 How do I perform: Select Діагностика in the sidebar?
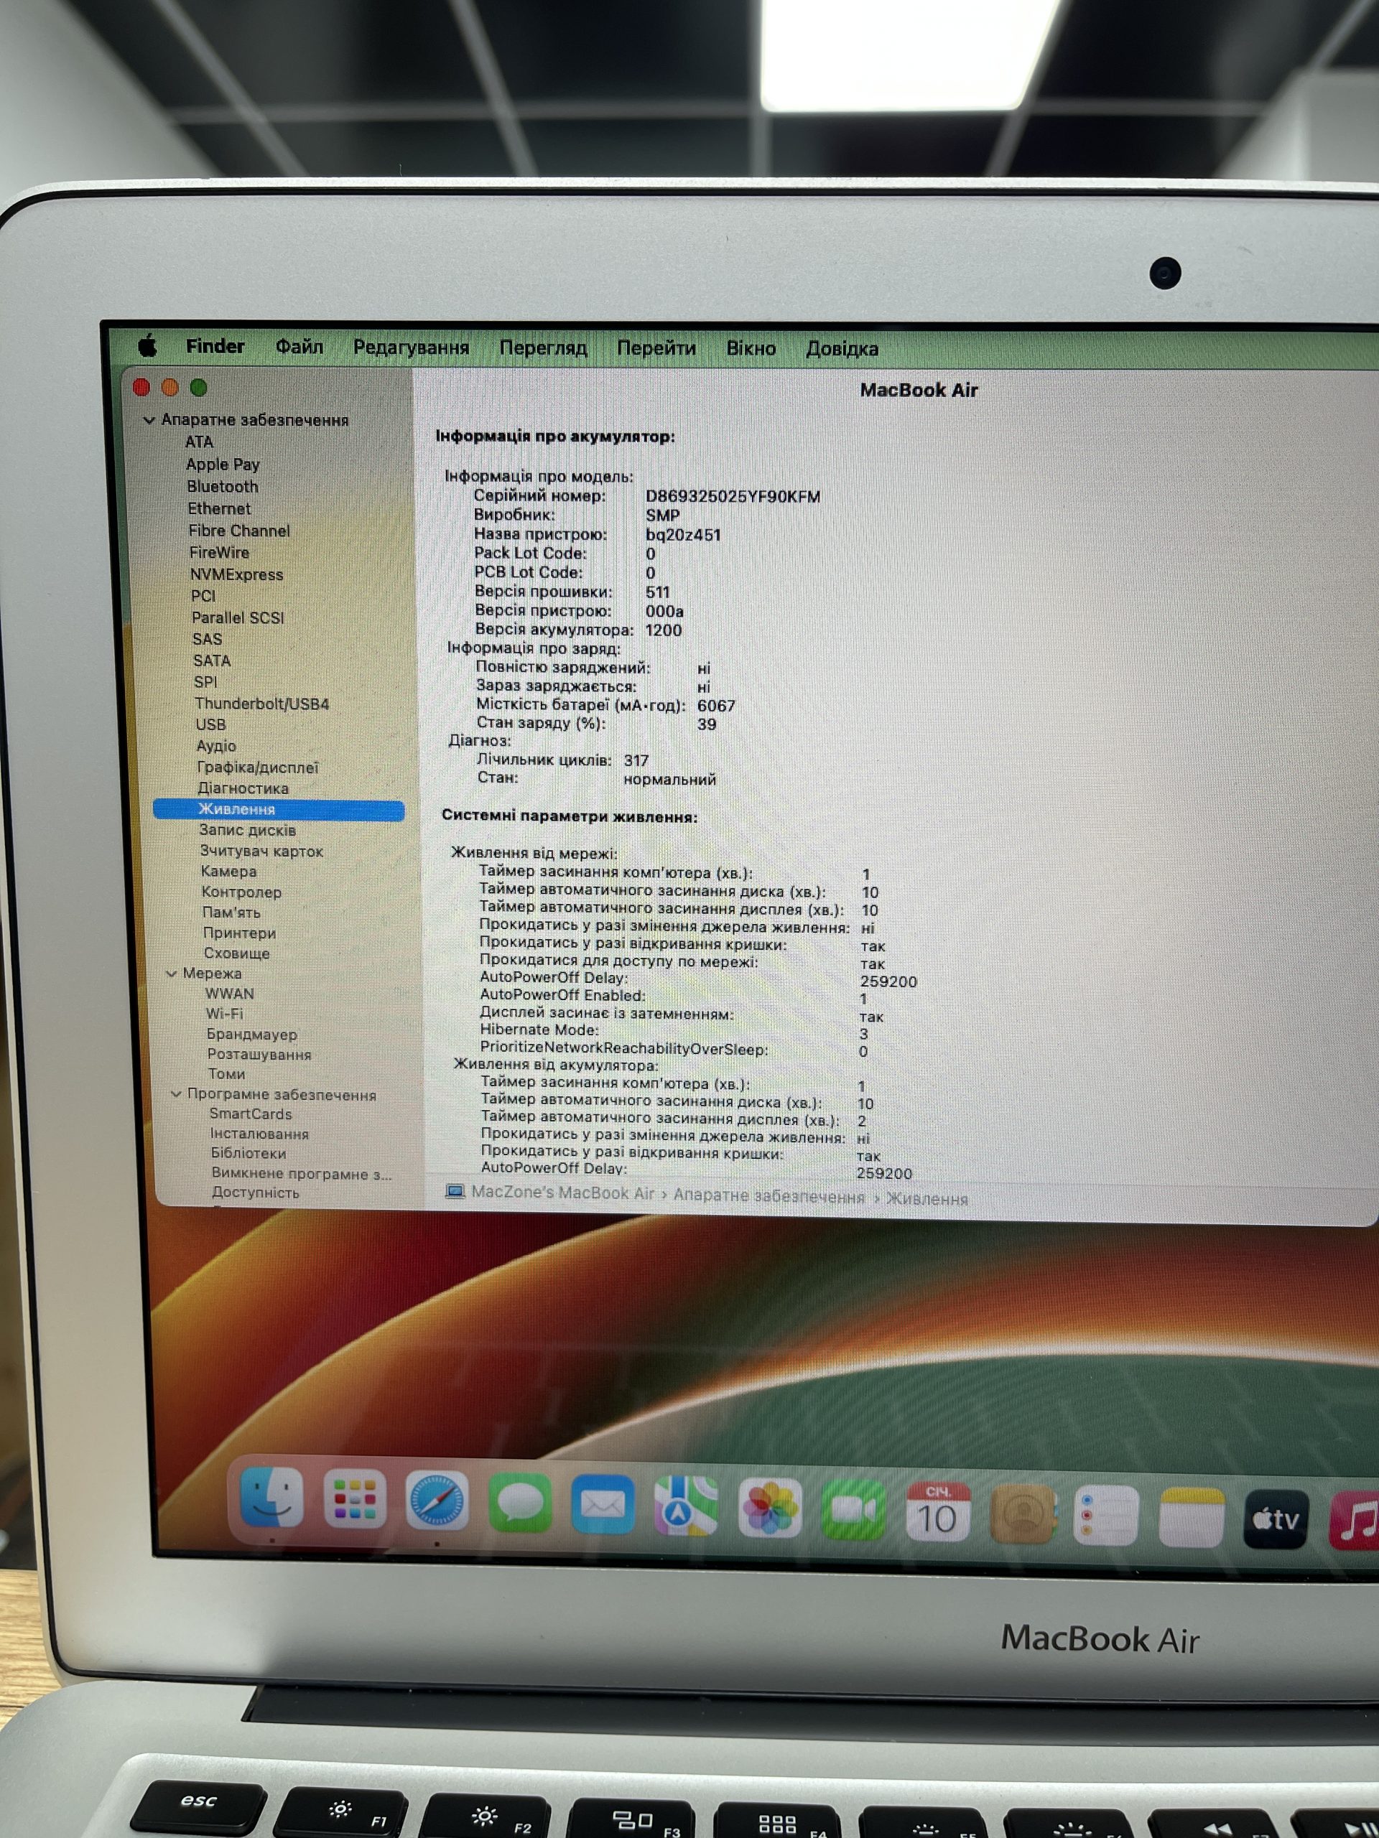point(243,788)
